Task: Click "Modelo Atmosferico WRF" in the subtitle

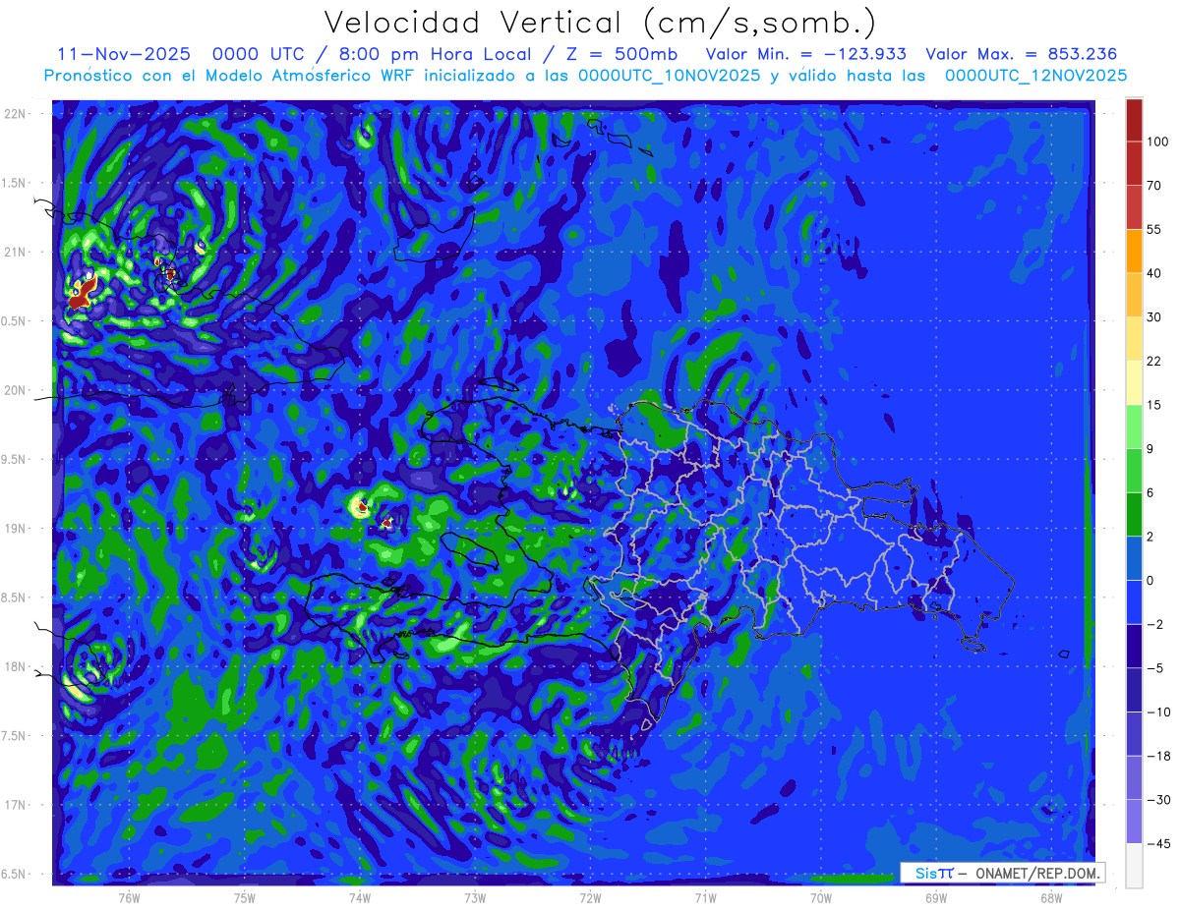Action: click(322, 76)
